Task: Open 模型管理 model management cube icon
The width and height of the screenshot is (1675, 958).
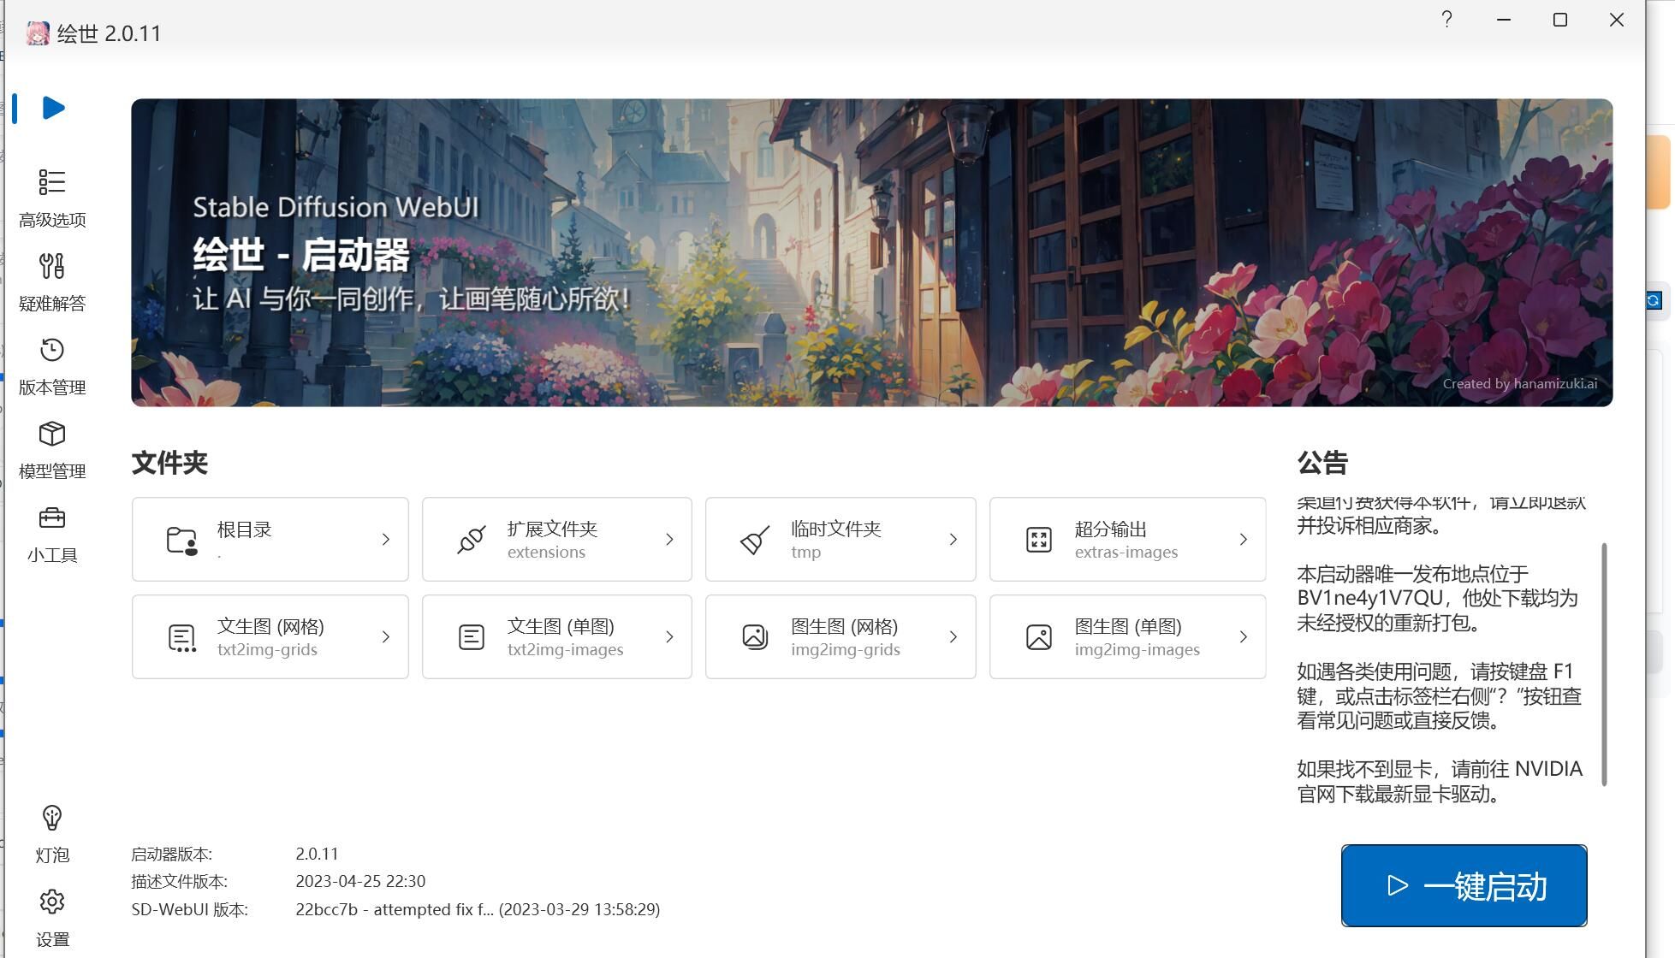Action: tap(51, 434)
